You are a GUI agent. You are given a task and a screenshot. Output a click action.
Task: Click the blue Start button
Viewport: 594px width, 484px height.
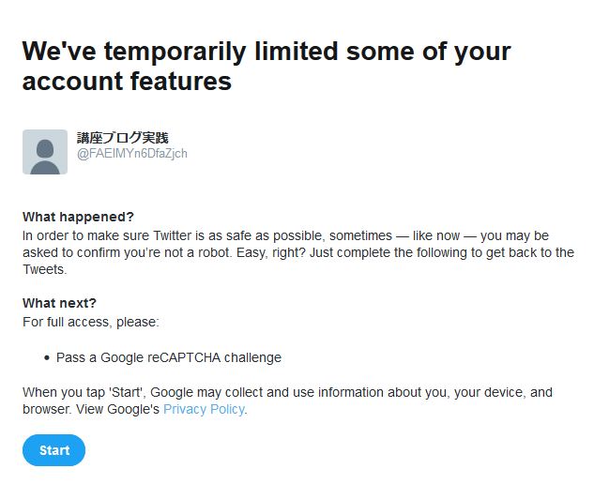pos(53,450)
